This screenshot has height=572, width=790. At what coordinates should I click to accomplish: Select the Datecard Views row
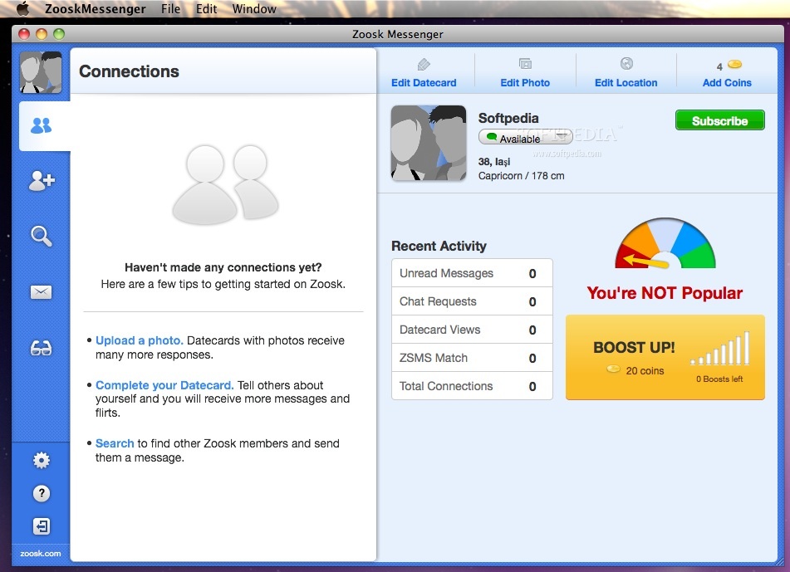(472, 330)
